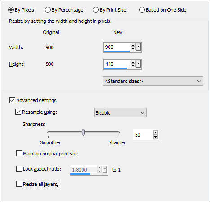Open the Standard sizes dropdown

click(153, 81)
